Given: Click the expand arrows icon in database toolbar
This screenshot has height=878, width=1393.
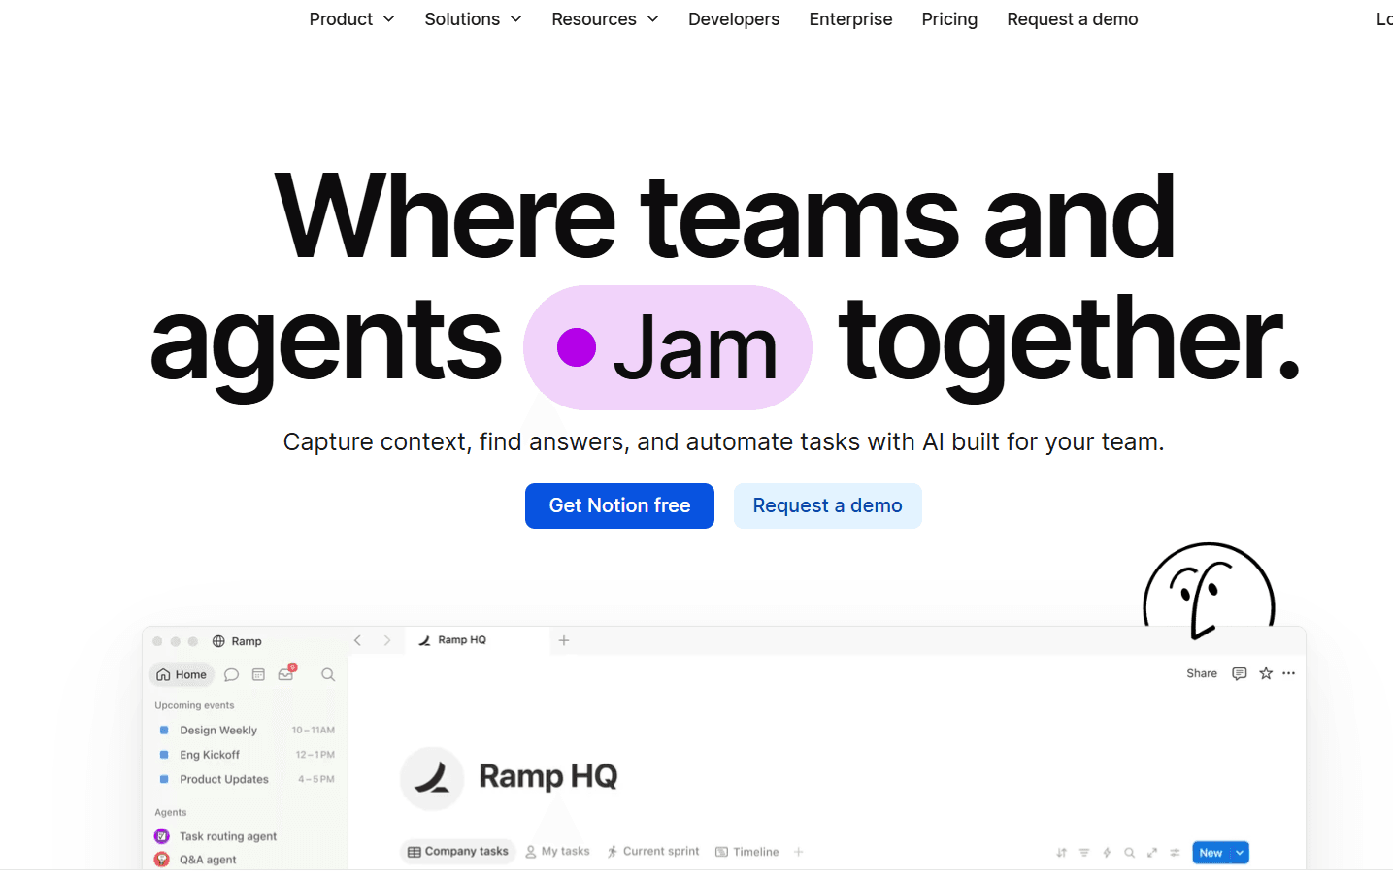Looking at the screenshot, I should 1152,853.
